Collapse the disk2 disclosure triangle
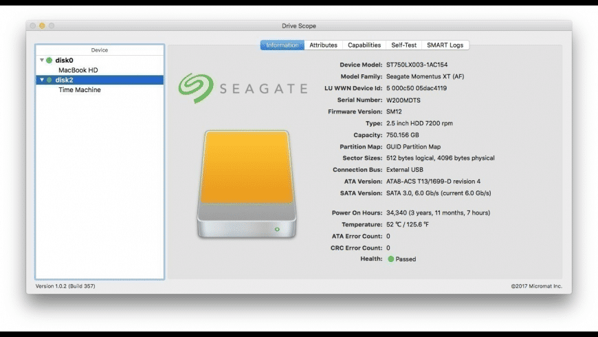 (42, 80)
